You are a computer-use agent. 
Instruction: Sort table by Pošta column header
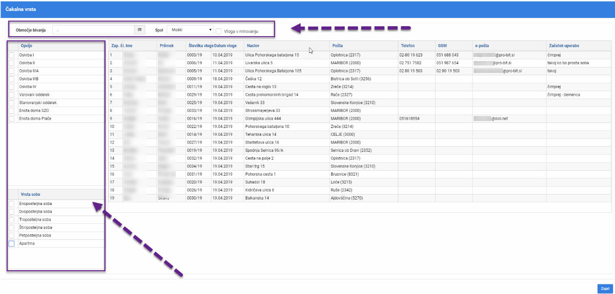[x=337, y=46]
